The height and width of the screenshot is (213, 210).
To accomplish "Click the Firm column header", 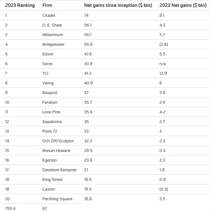I will pos(47,5).
